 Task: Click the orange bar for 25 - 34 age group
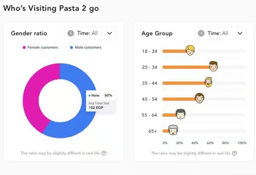click(x=186, y=67)
